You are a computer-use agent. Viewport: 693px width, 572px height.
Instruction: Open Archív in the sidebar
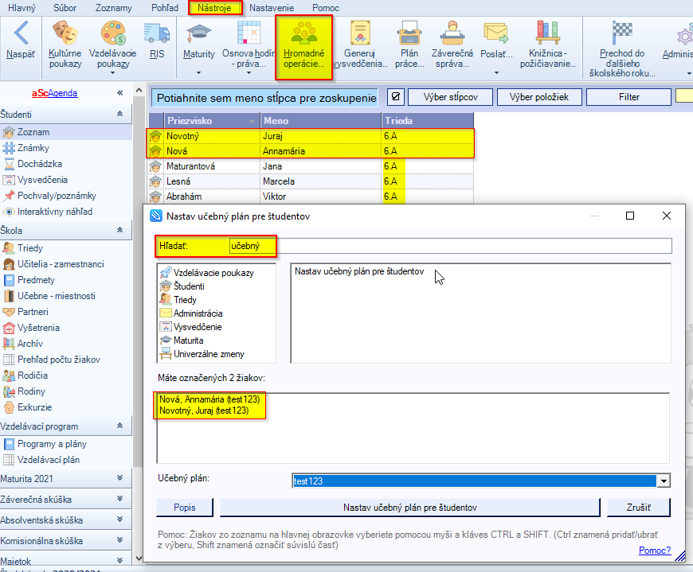tap(30, 344)
